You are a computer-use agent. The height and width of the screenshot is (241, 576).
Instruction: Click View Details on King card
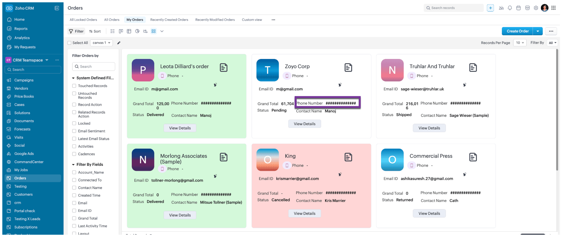click(305, 214)
